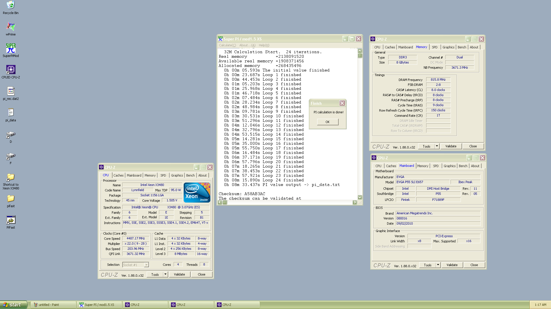This screenshot has height=309, width=551.
Task: Confirm PI calculation done with OK
Action: click(x=327, y=122)
